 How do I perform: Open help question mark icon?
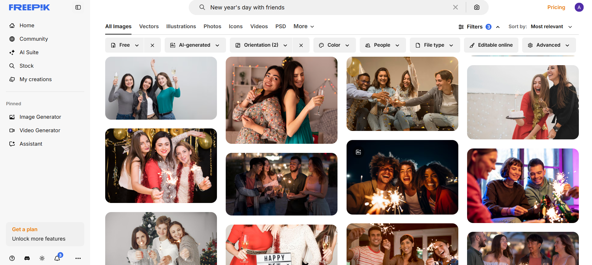coord(12,258)
